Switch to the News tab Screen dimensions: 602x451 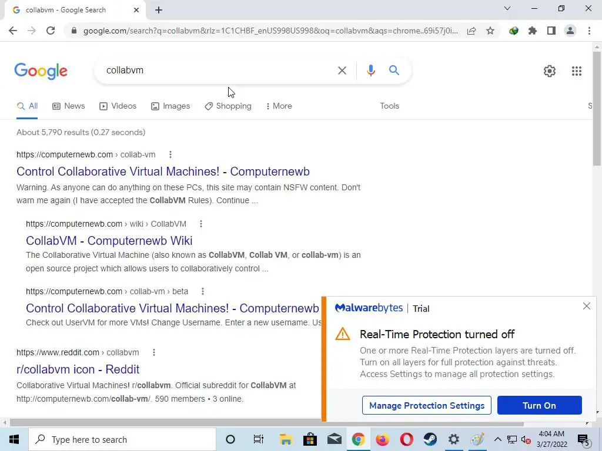(68, 106)
